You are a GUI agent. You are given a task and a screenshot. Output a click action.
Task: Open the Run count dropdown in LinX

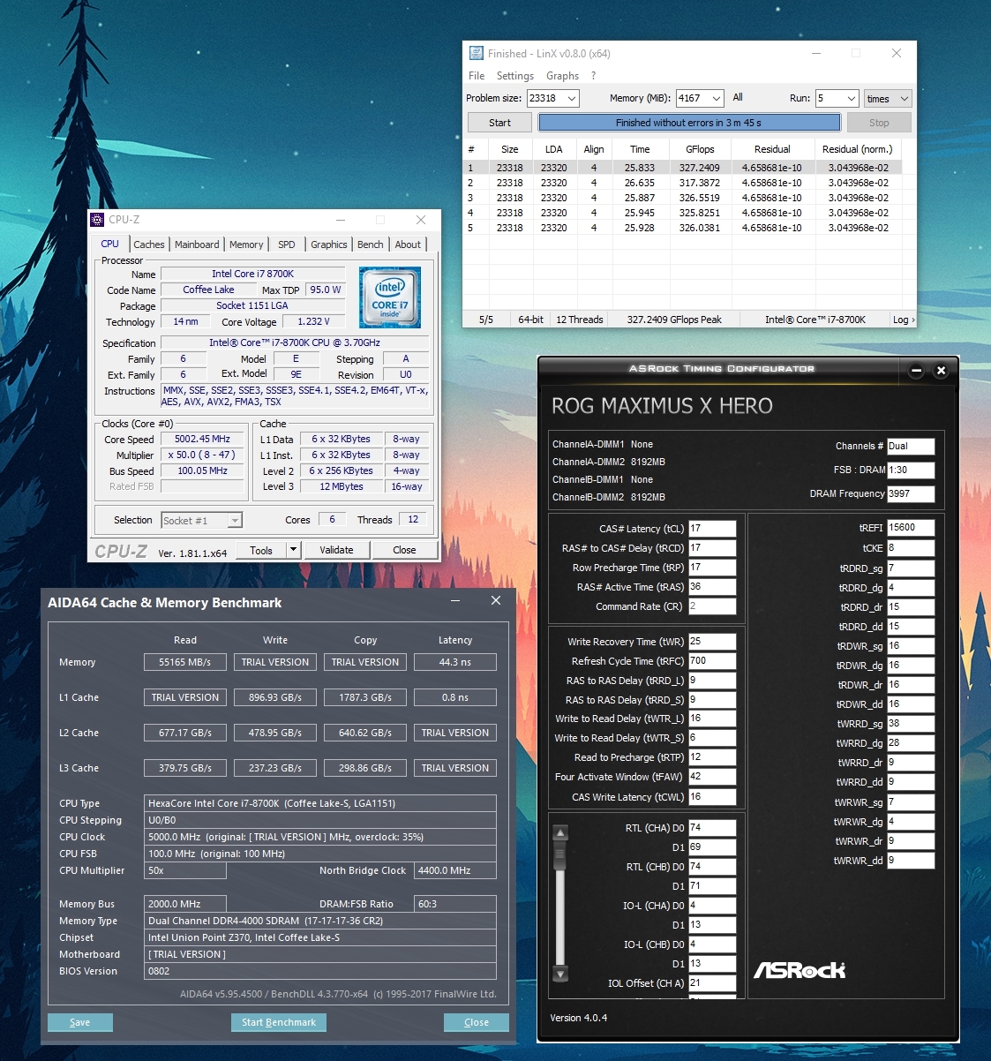851,99
